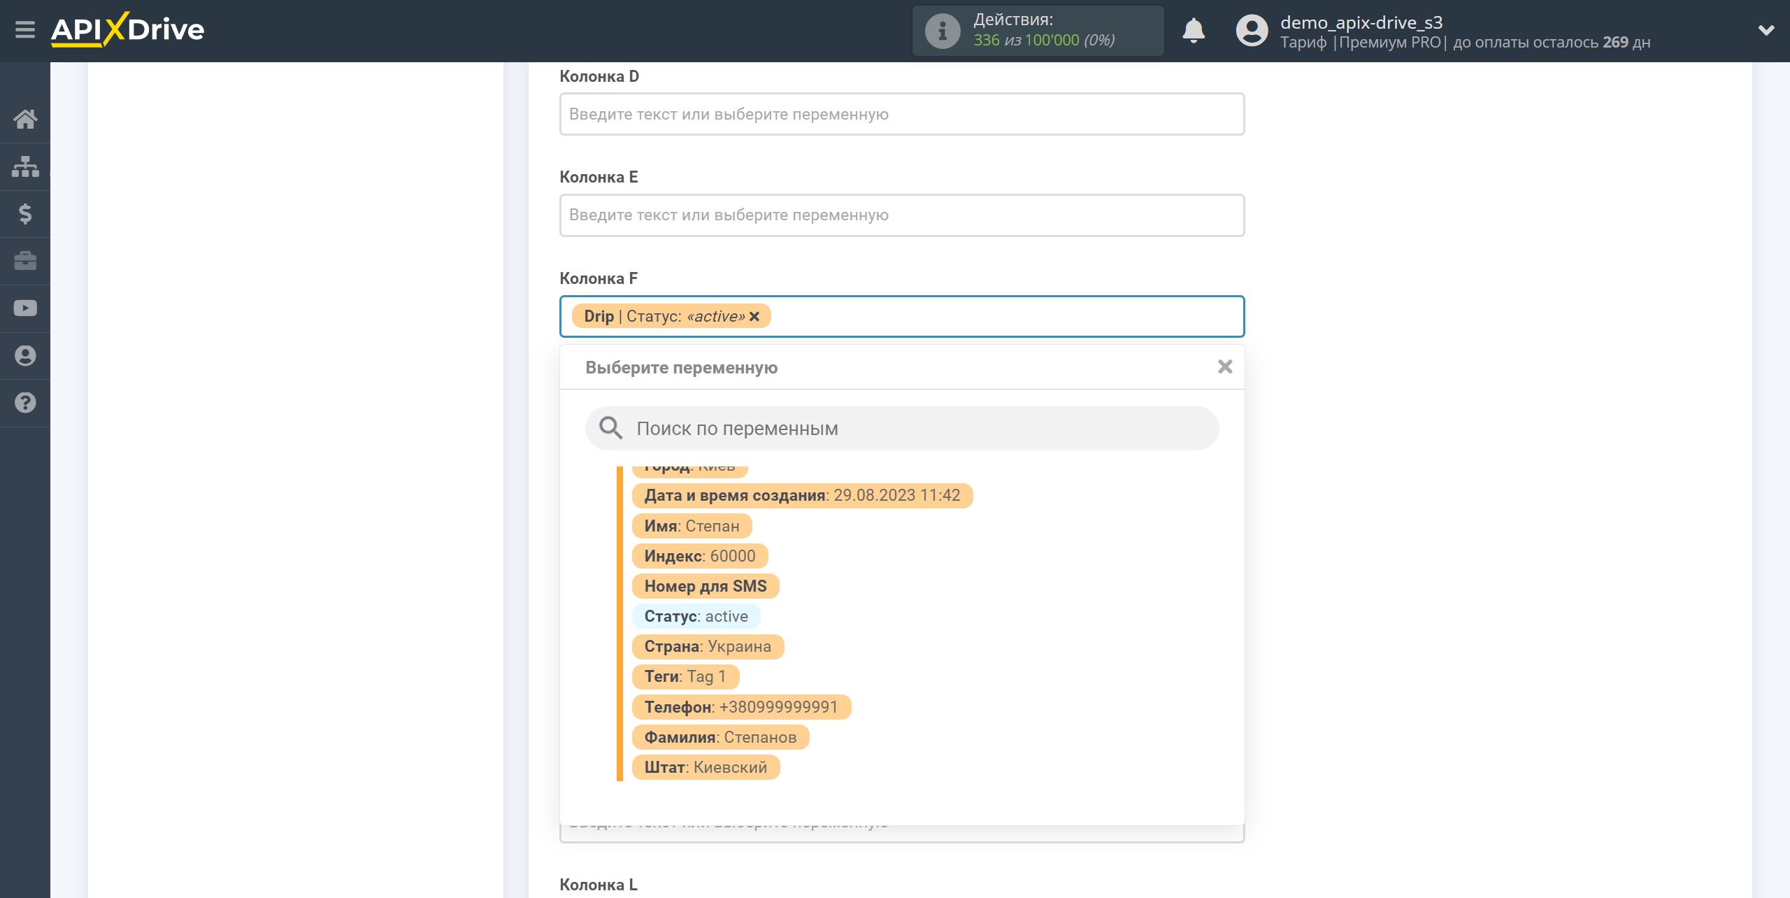Select variable Индекс: 60000
Screen dimensions: 1790x898
tap(700, 556)
